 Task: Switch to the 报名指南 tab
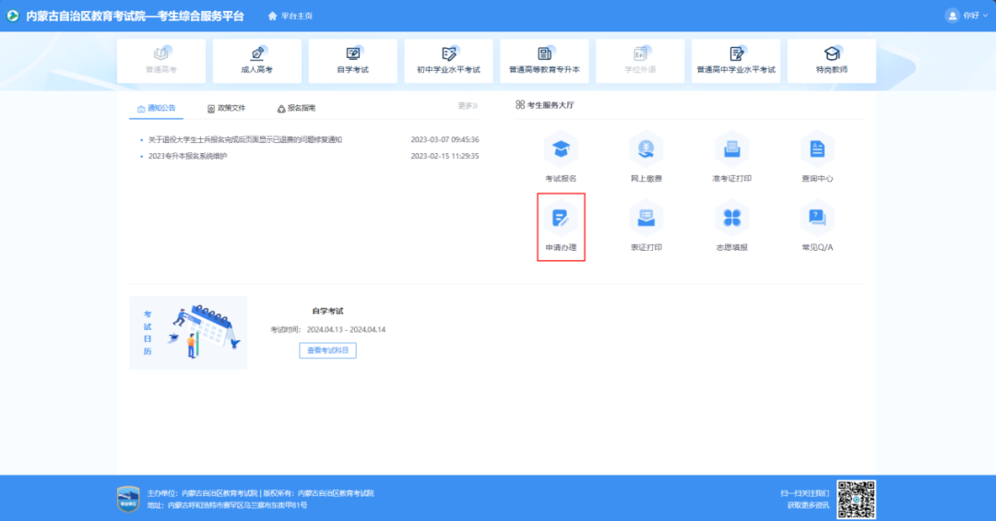tap(296, 108)
